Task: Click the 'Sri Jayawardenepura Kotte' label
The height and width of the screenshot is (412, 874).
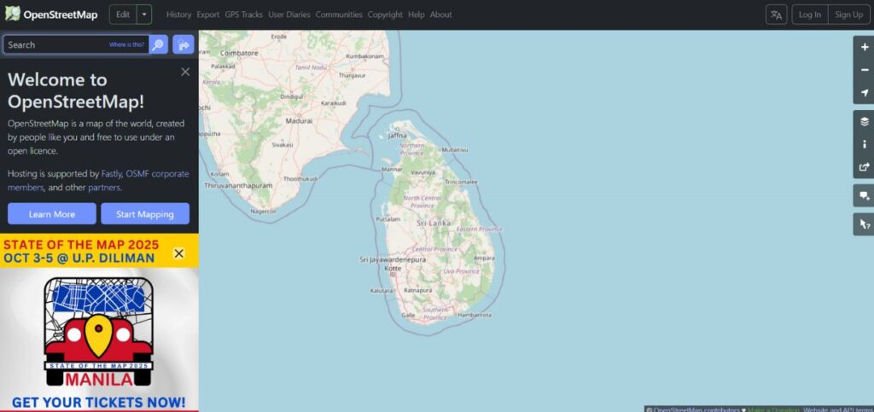Action: pos(393,264)
